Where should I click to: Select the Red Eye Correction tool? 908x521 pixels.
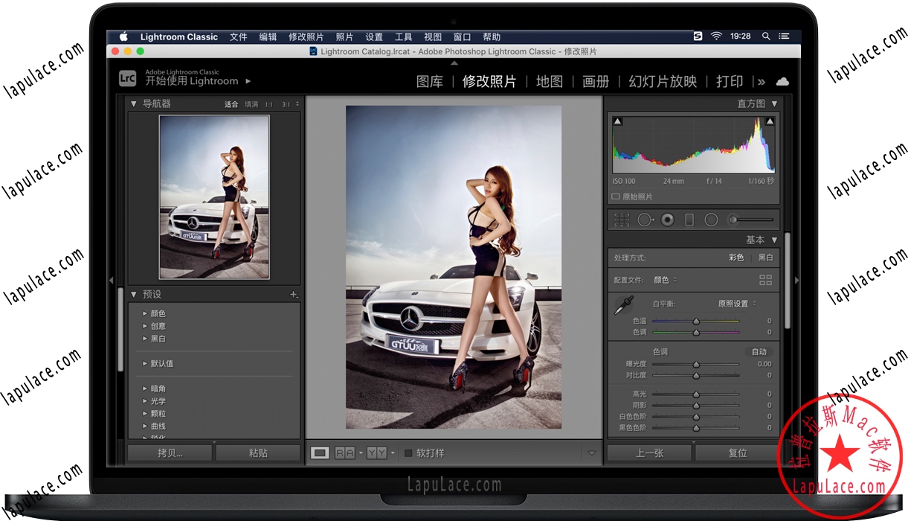[667, 220]
